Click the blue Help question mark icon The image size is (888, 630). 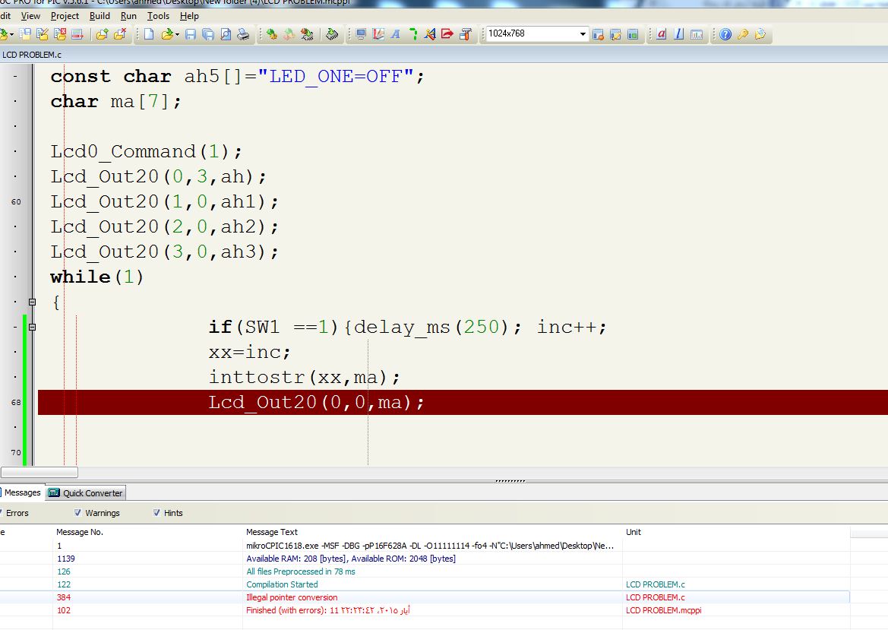725,34
